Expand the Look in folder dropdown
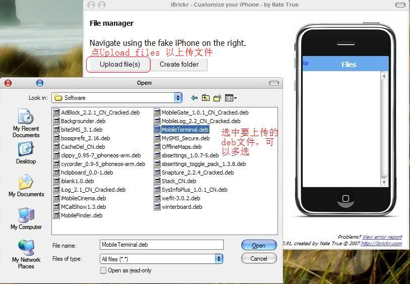The width and height of the screenshot is (410, 284). 178,98
